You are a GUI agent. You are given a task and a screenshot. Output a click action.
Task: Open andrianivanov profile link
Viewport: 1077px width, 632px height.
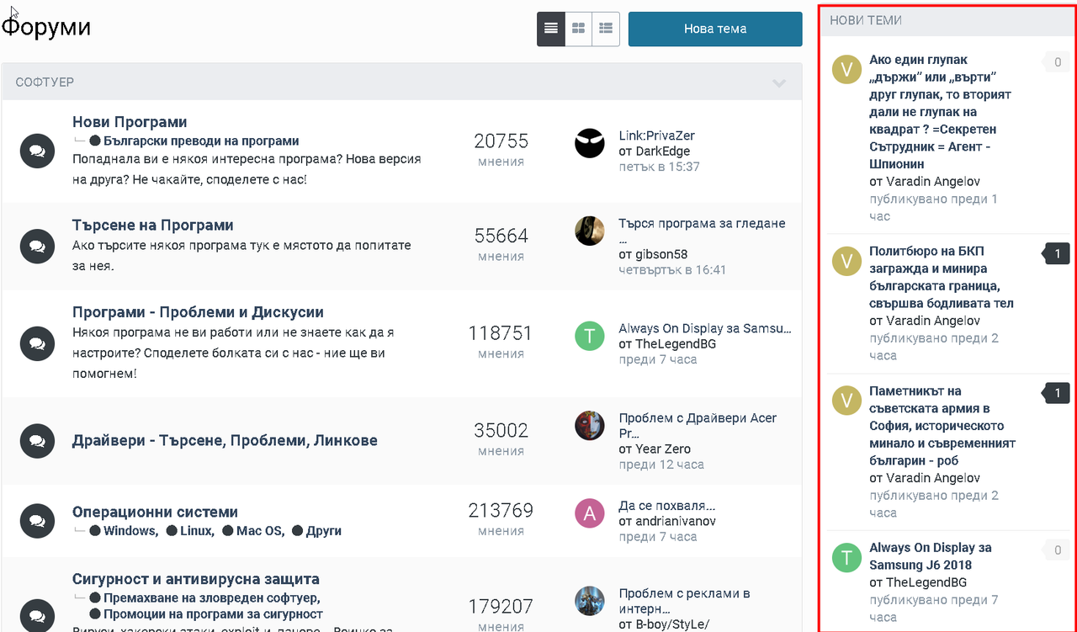tap(676, 522)
